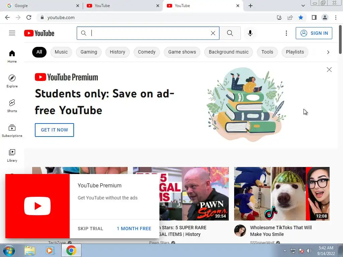The image size is (343, 257).
Task: Click the SIGN IN button
Action: coord(314,33)
